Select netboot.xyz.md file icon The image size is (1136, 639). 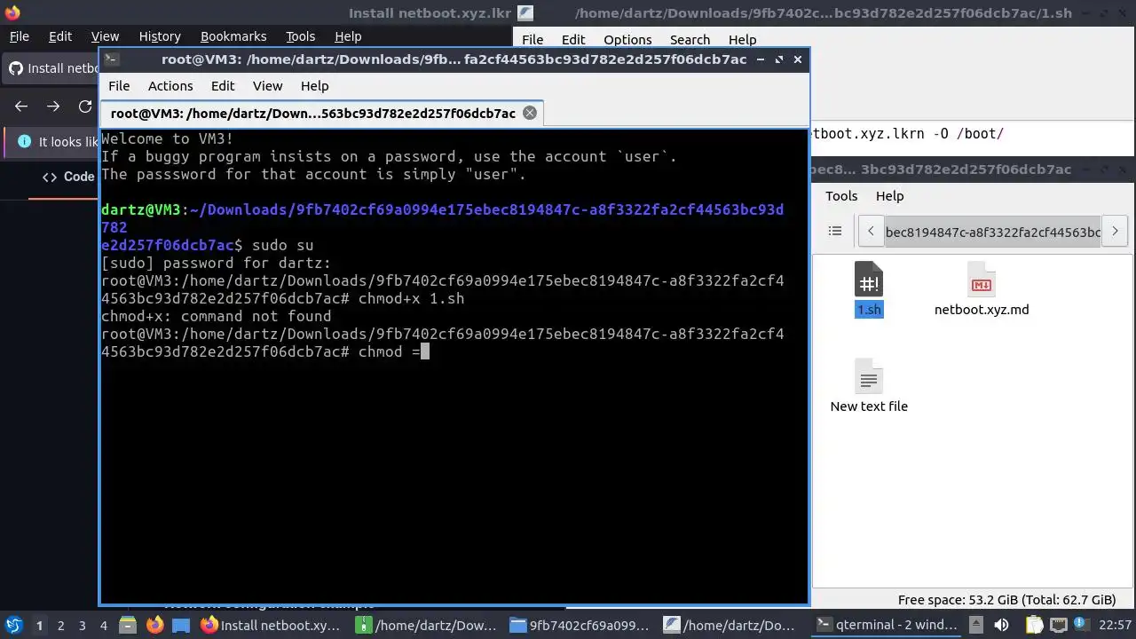click(x=982, y=289)
